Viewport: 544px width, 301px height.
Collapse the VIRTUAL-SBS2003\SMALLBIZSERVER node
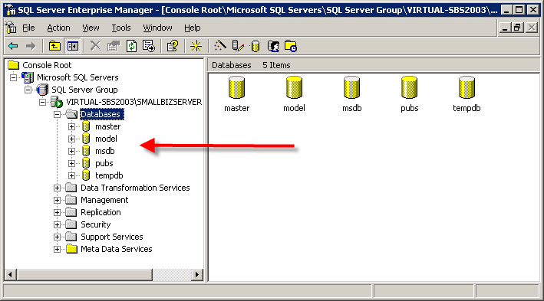click(x=42, y=102)
